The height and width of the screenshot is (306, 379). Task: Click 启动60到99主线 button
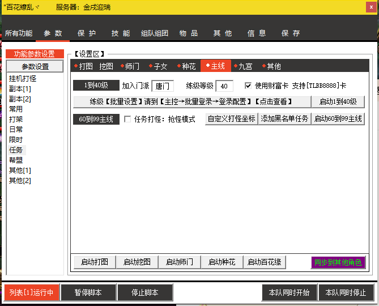pyautogui.click(x=338, y=118)
